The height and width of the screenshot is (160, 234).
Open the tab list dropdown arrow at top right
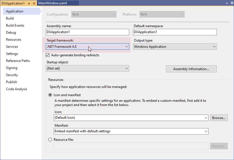[227, 3]
